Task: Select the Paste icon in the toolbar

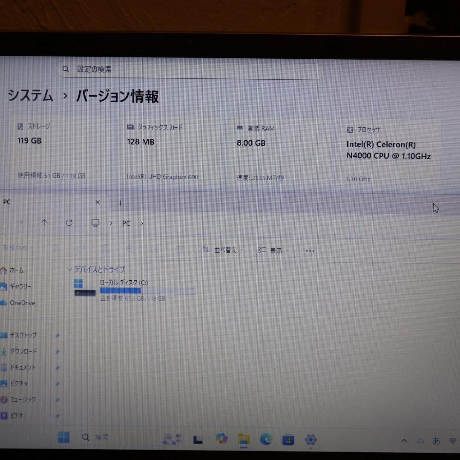Action: (105, 248)
